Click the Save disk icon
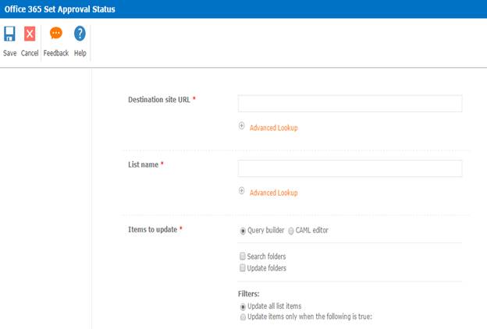This screenshot has width=487, height=329. [x=9, y=34]
